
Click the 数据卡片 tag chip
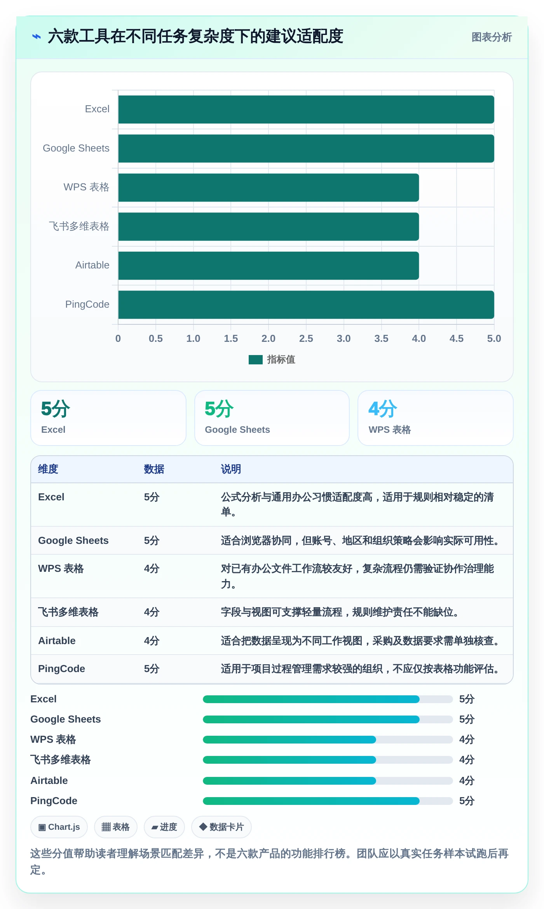click(x=221, y=827)
